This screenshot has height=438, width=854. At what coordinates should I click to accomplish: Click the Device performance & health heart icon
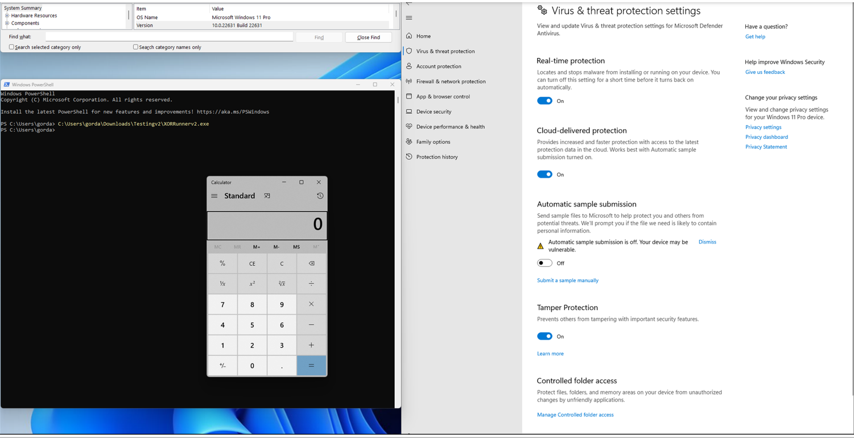tap(409, 126)
